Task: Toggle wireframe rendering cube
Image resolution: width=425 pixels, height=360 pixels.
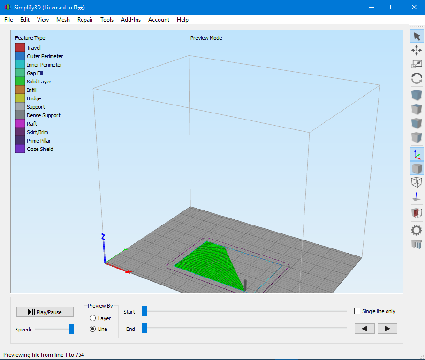Action: (x=417, y=182)
